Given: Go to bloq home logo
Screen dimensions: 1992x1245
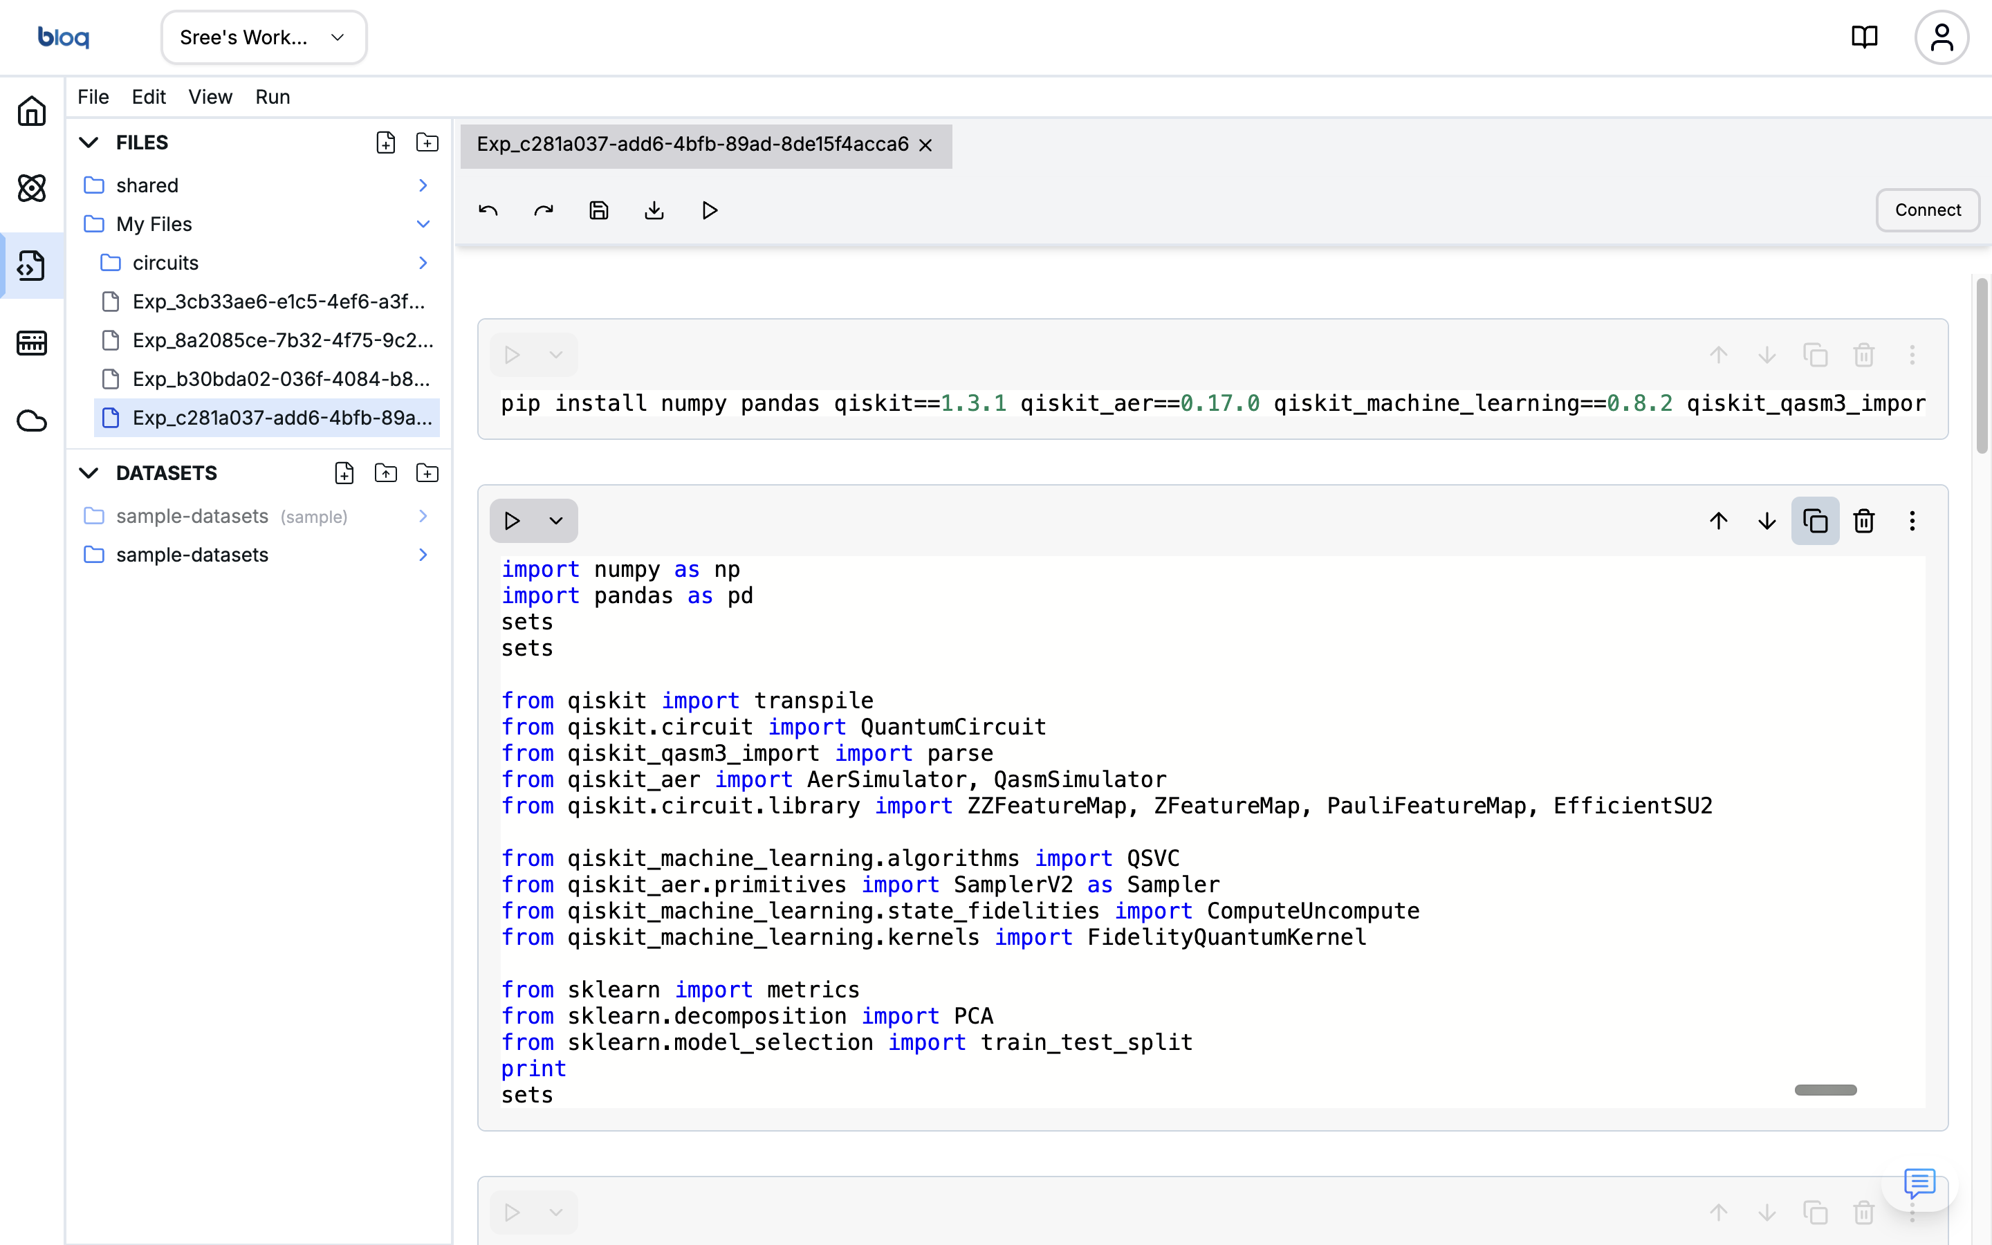Looking at the screenshot, I should 64,37.
